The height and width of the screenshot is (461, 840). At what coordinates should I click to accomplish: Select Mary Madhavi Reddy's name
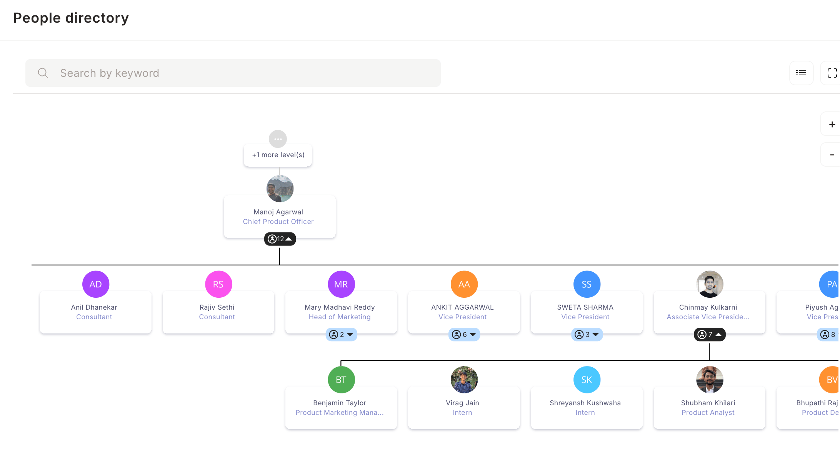(x=340, y=307)
